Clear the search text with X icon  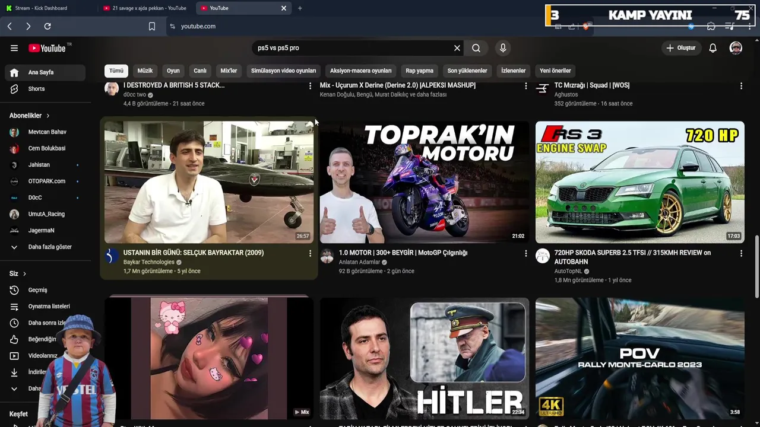(x=457, y=48)
